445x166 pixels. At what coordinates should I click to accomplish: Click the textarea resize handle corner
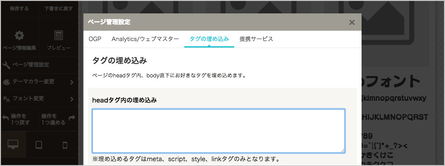(x=343, y=151)
